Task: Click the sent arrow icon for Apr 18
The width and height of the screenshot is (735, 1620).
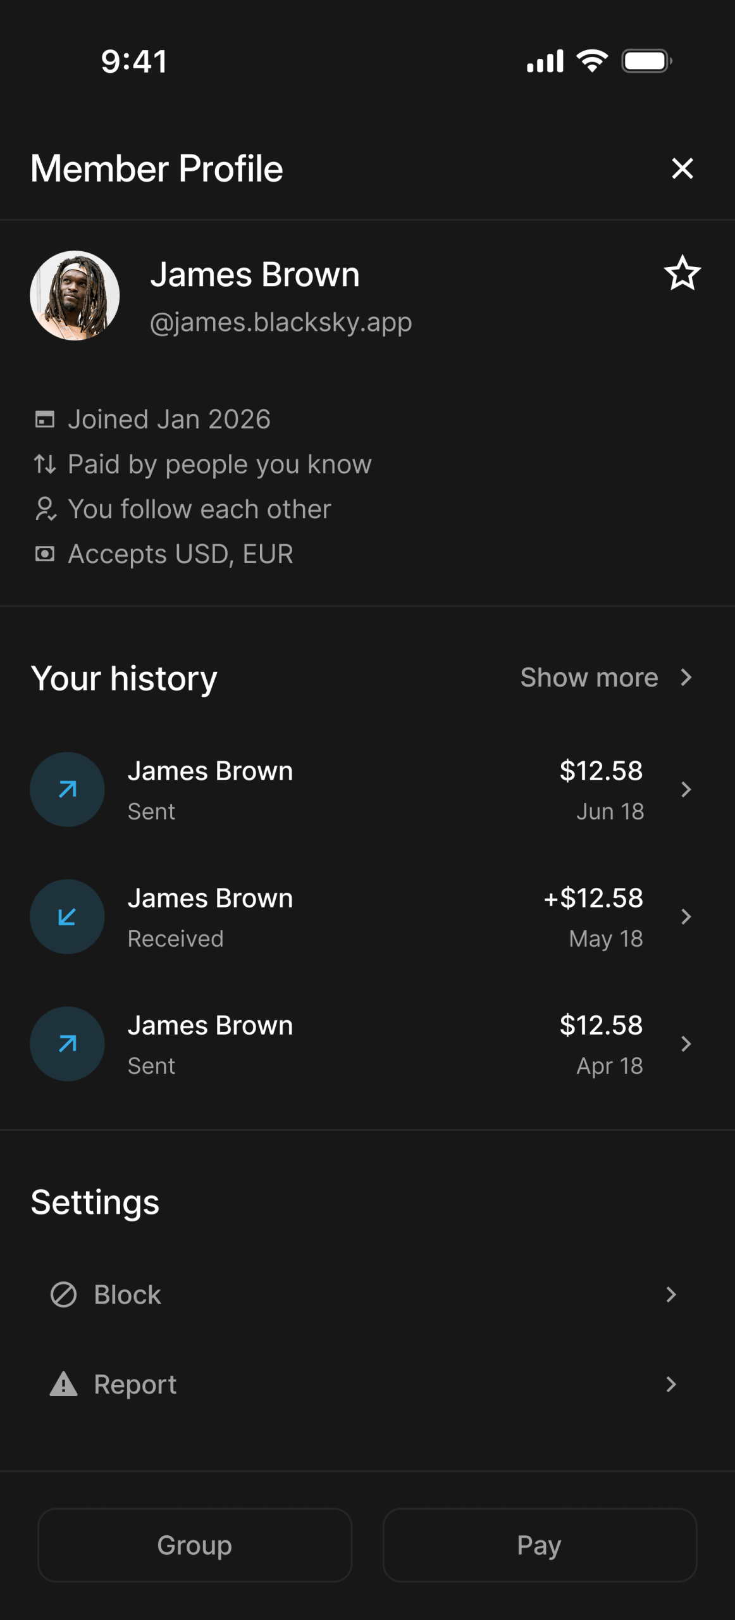Action: pos(67,1044)
